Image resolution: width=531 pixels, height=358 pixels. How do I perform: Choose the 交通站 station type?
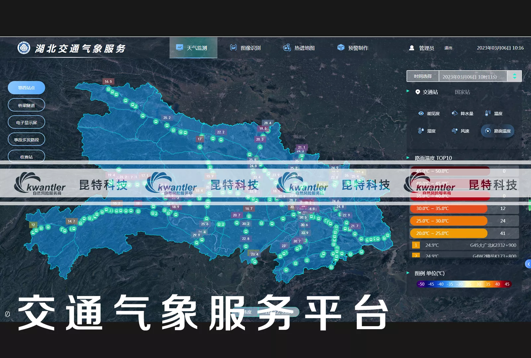point(427,92)
